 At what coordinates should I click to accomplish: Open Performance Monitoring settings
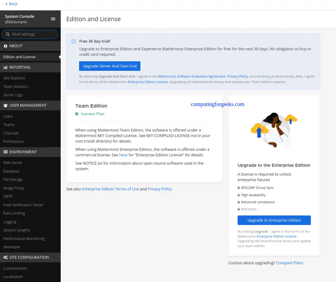(x=24, y=239)
